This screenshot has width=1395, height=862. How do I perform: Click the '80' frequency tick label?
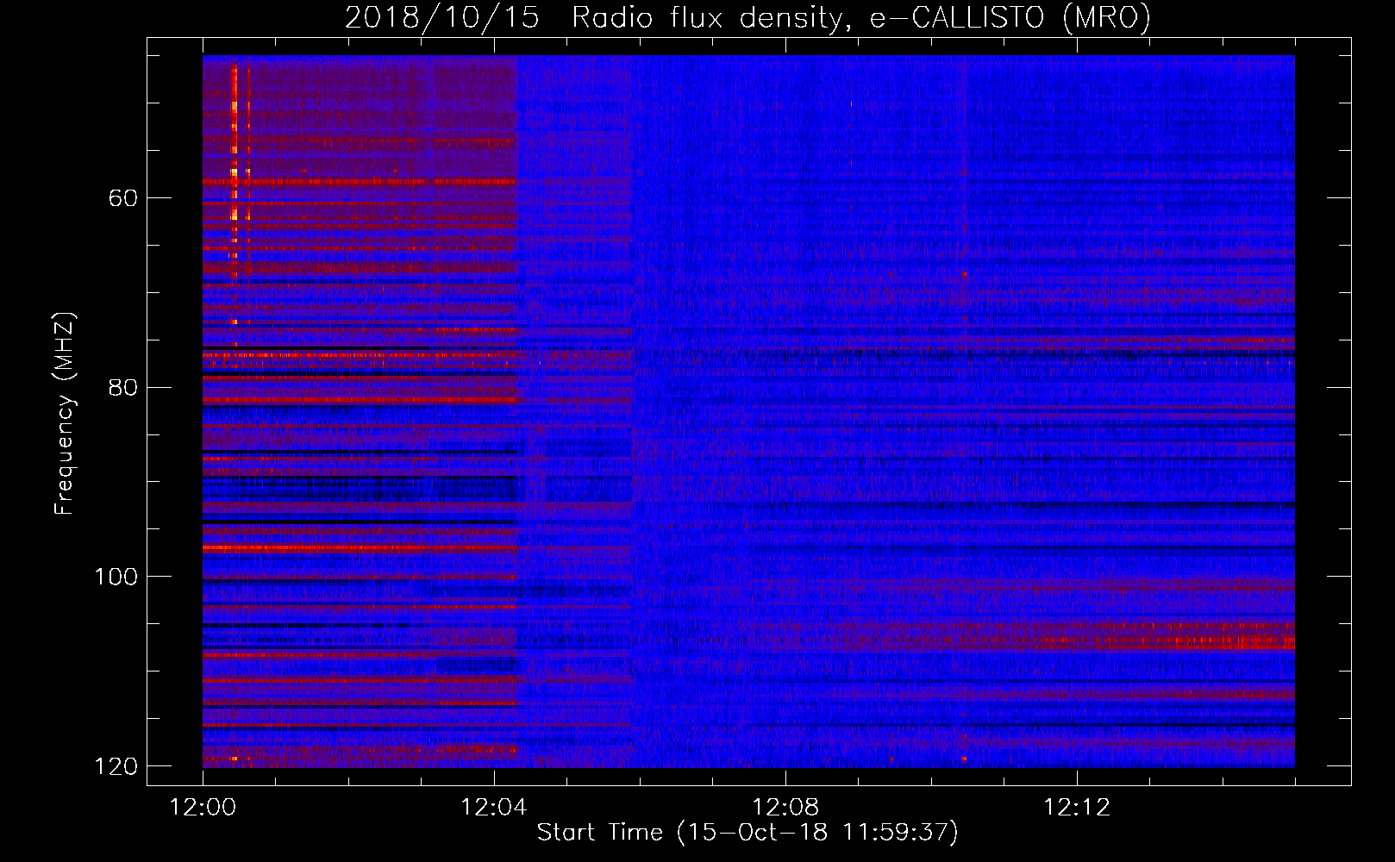(123, 387)
